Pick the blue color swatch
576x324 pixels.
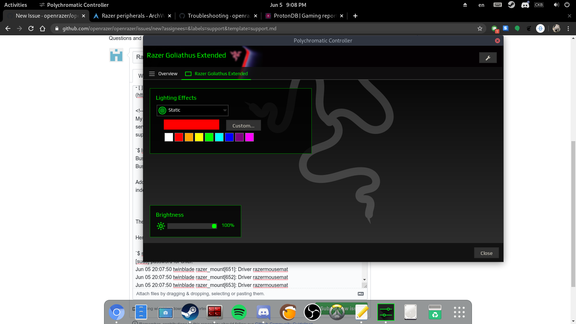click(x=229, y=137)
